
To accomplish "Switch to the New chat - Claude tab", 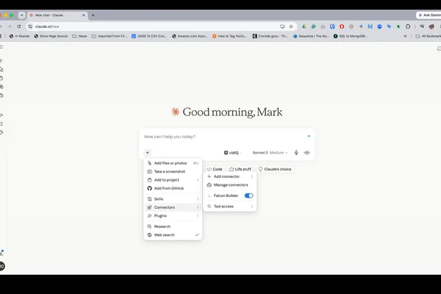I will pyautogui.click(x=57, y=15).
